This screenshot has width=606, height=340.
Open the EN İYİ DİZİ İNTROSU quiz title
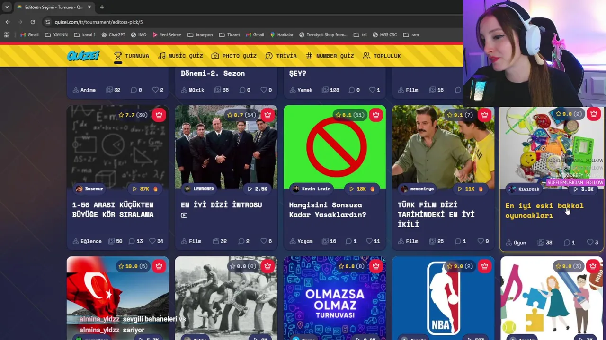[221, 205]
